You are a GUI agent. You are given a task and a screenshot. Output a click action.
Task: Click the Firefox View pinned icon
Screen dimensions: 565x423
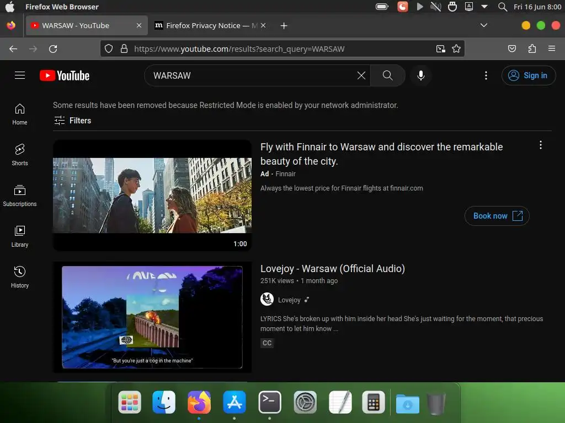[11, 25]
